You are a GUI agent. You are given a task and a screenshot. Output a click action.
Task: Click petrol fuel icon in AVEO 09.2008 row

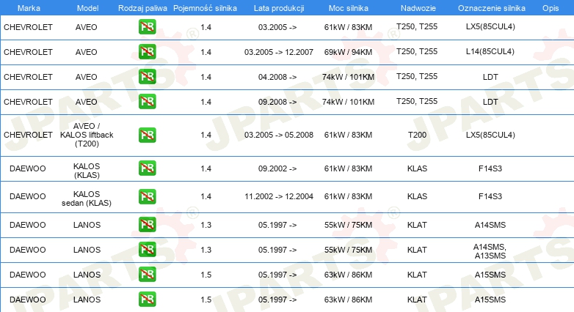pyautogui.click(x=147, y=102)
